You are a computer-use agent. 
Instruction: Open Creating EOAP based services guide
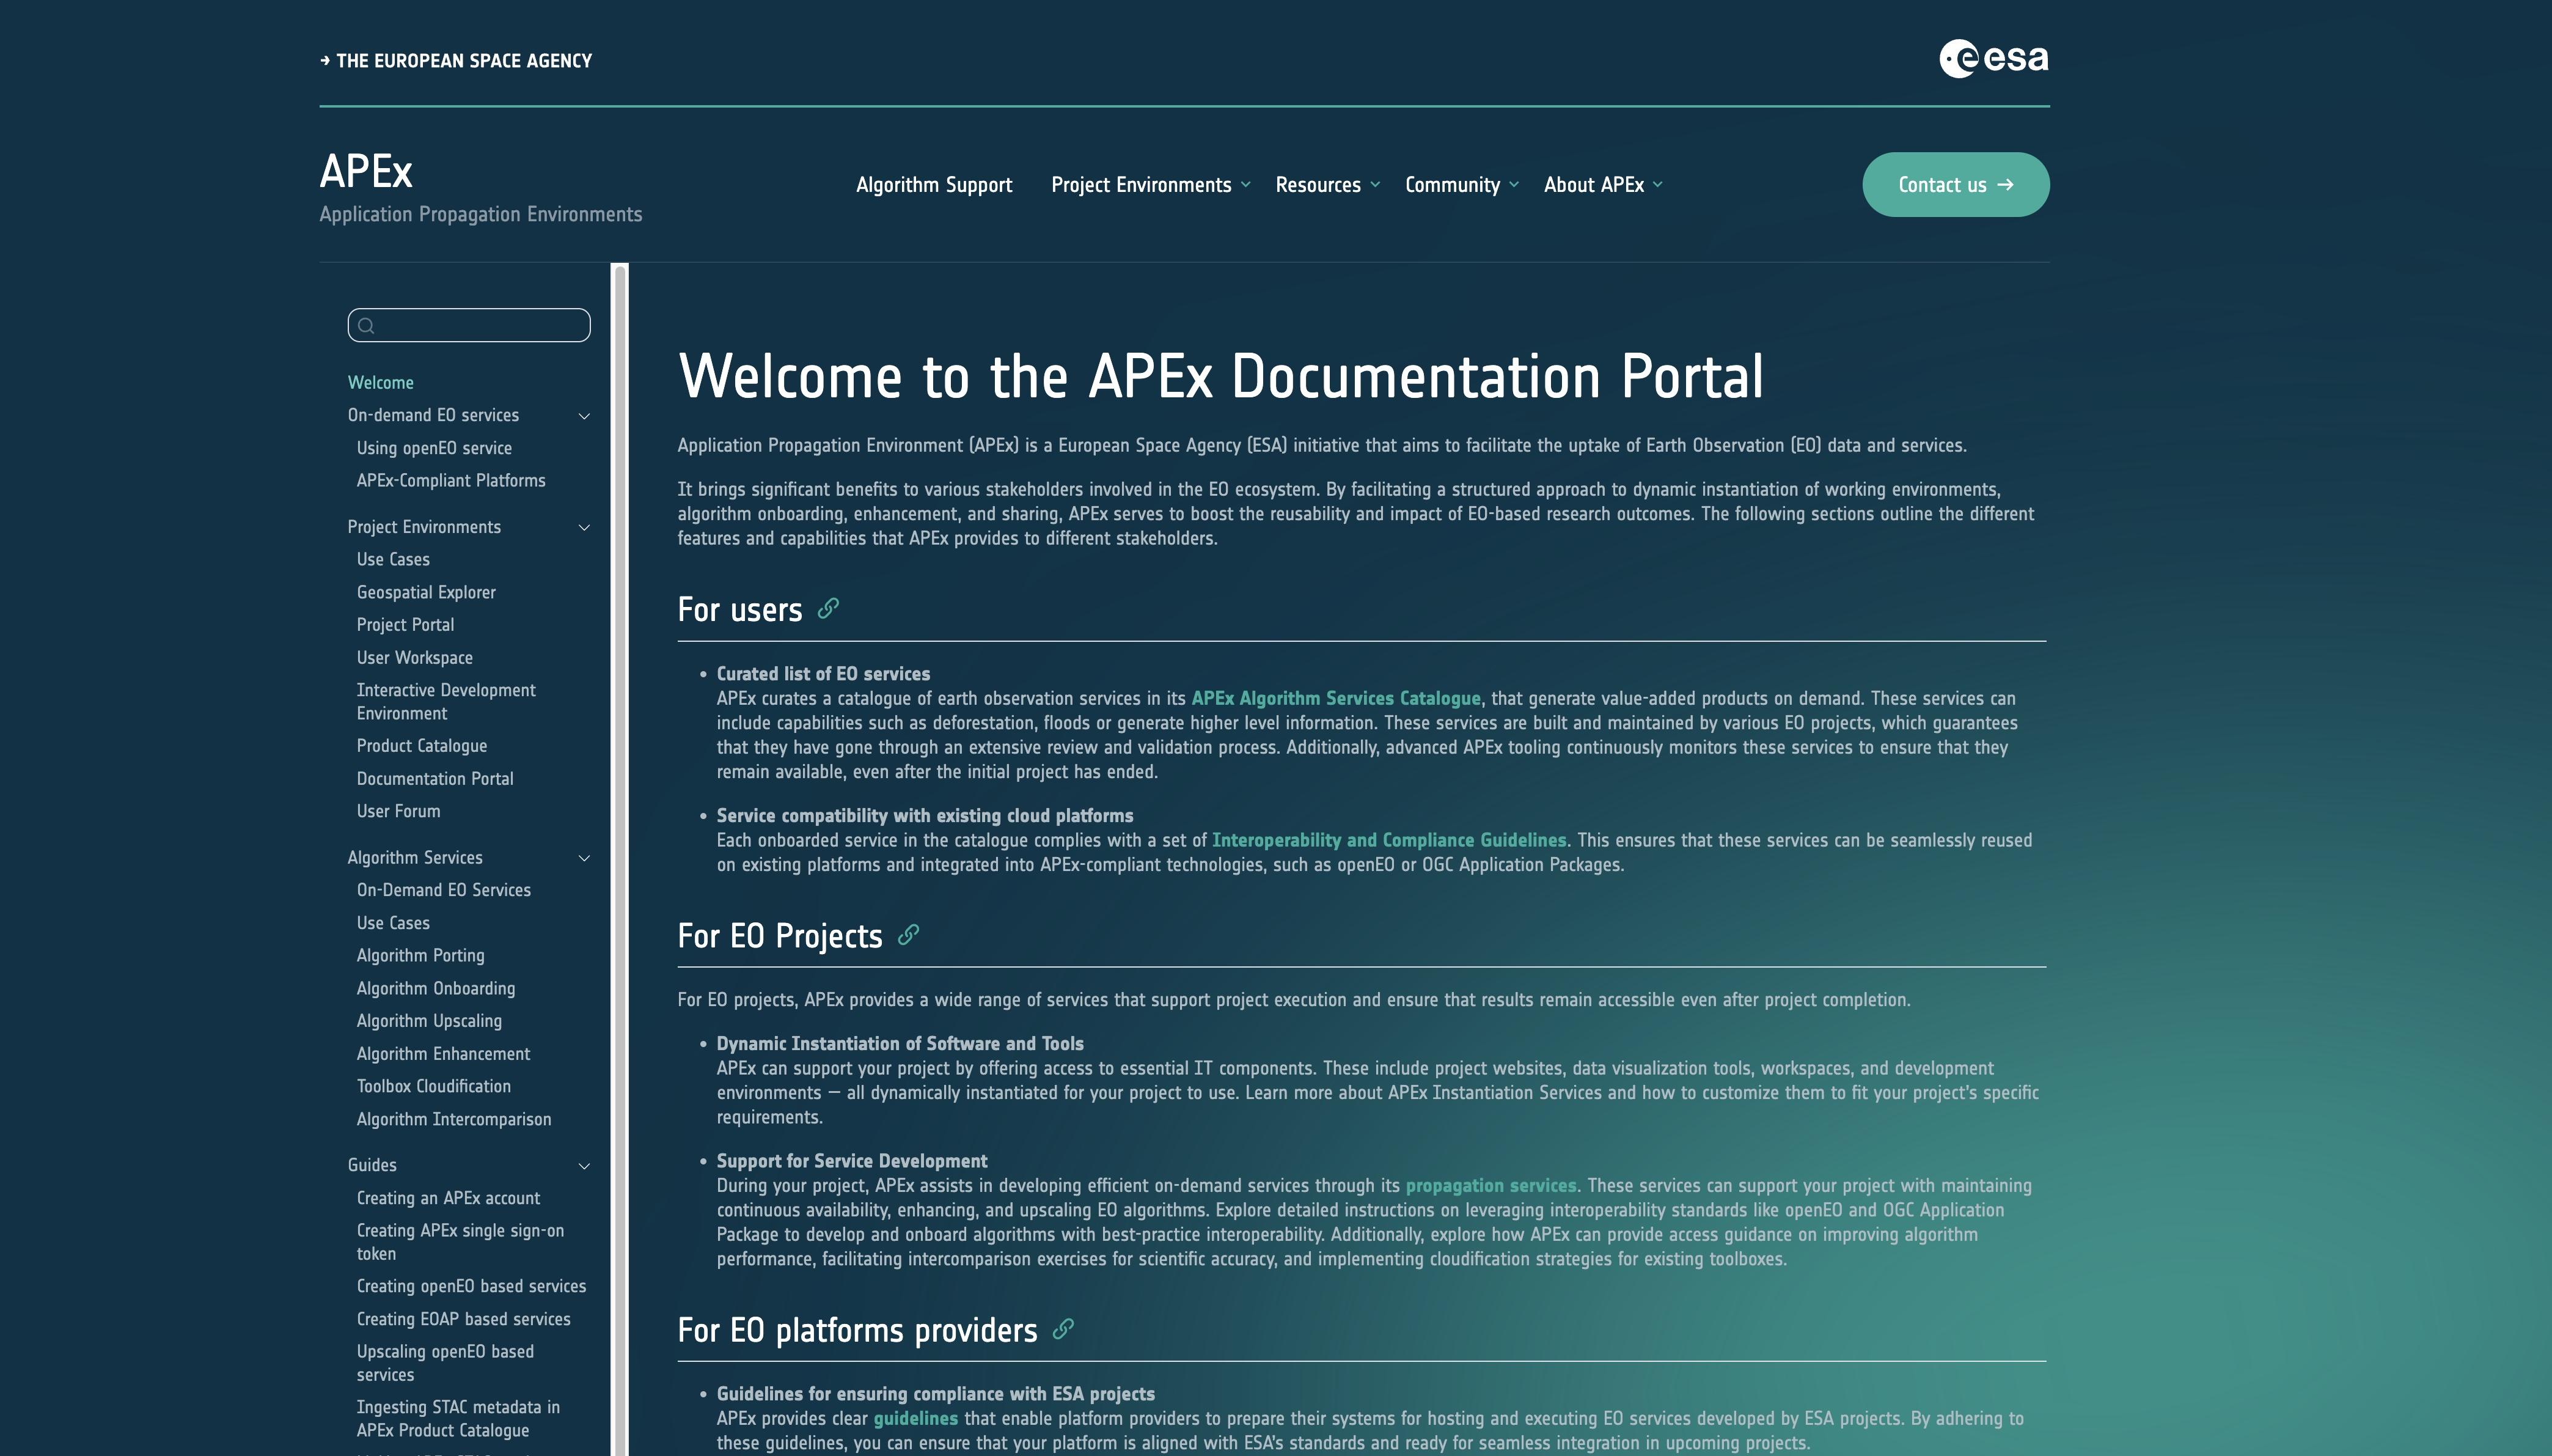464,1320
